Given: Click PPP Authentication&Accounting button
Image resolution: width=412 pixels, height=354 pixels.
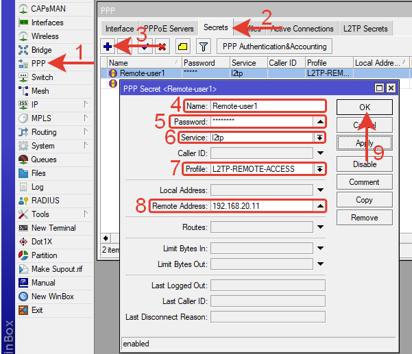Looking at the screenshot, I should tap(275, 47).
